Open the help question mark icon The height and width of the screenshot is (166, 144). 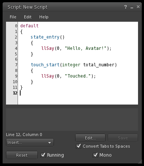(x=126, y=7)
